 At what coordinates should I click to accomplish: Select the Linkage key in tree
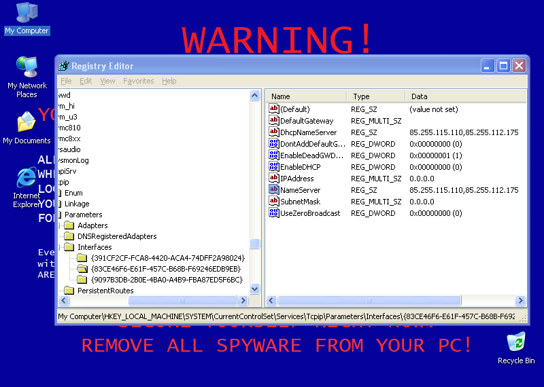[x=77, y=204]
